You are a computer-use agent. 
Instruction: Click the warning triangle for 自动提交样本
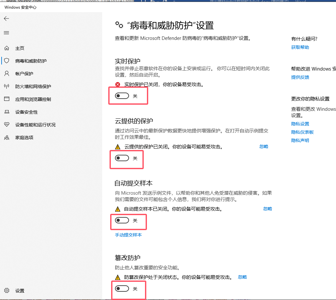(x=118, y=209)
